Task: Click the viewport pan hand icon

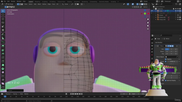Action: pyautogui.click(x=148, y=23)
